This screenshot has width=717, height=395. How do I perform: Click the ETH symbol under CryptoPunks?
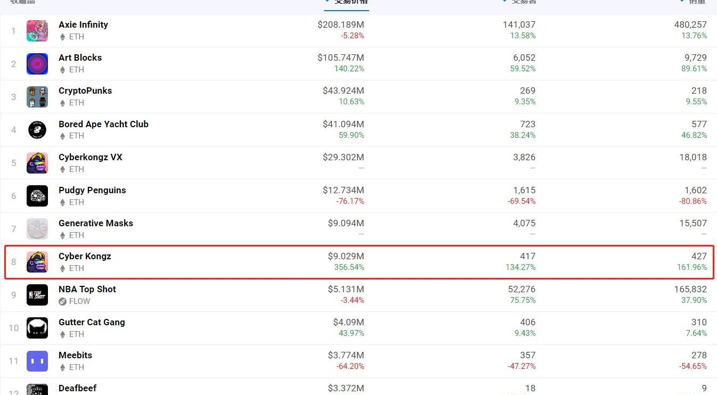[x=62, y=103]
